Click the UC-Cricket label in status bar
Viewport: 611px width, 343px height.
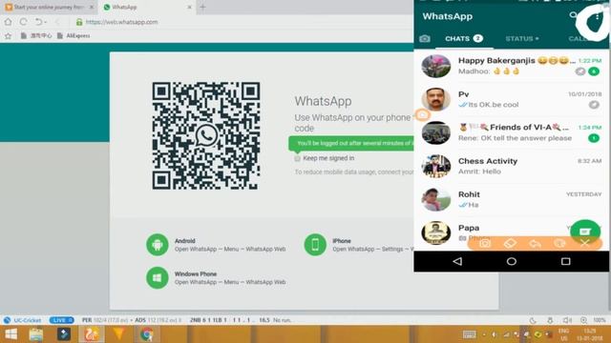28,320
